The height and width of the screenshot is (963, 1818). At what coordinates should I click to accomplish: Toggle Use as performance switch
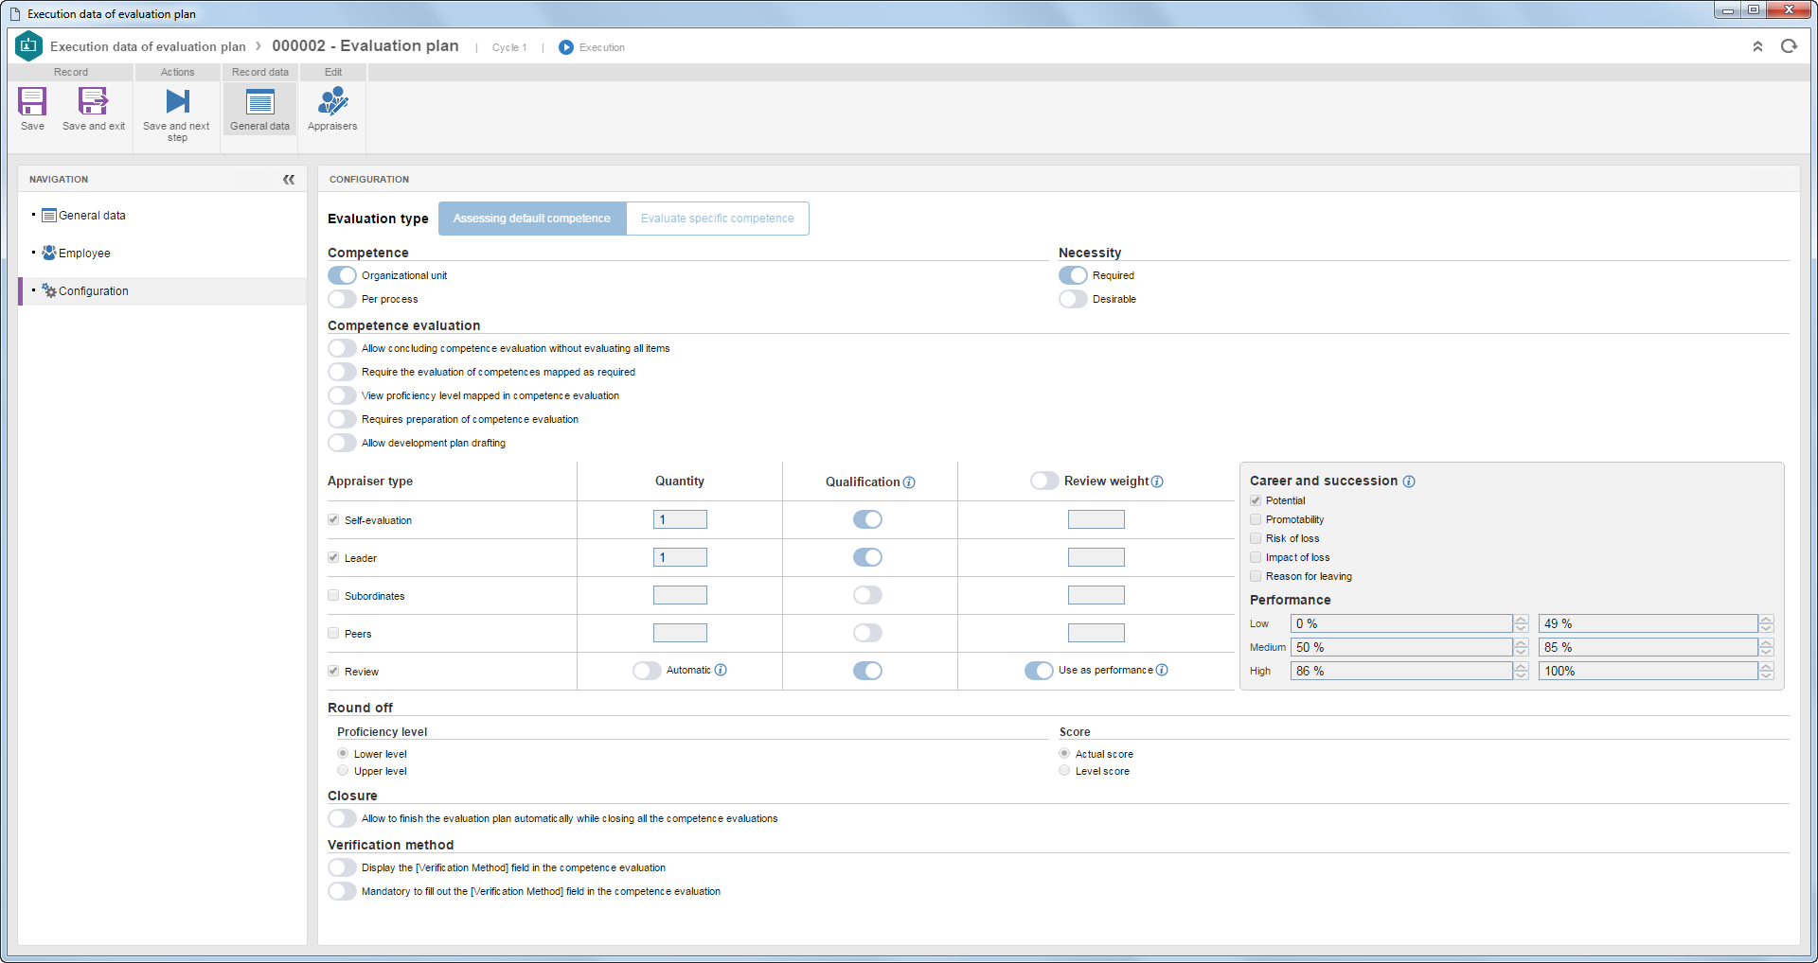coord(1039,671)
